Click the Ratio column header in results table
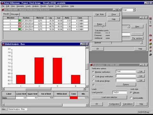Viewport: 153px width, 115px height. (x=67, y=18)
